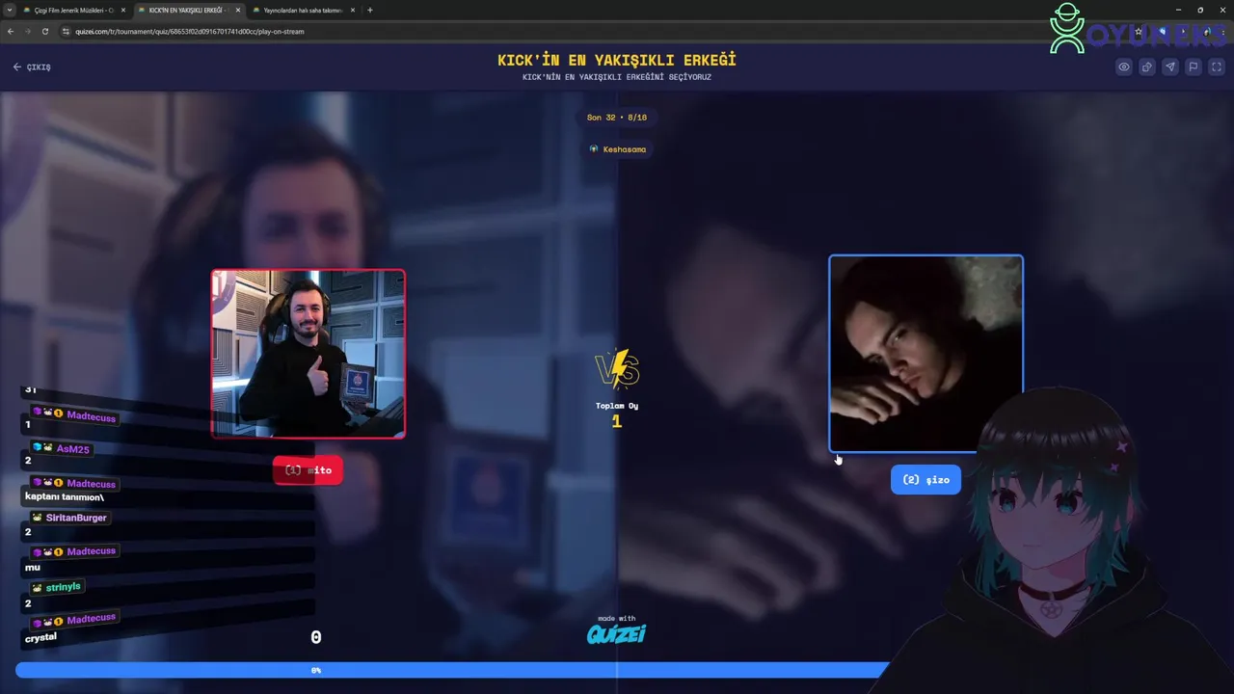The image size is (1234, 694).
Task: Click the KICK'İN EN YAKIŞIKLI ERKEĞİ title
Action: [x=617, y=60]
